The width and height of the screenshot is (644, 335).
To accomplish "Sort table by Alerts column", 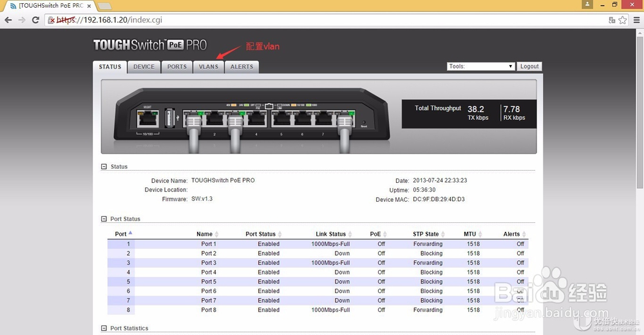I will (515, 234).
